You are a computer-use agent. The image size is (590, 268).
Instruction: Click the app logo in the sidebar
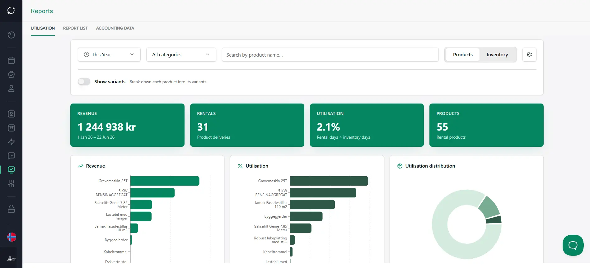(11, 11)
